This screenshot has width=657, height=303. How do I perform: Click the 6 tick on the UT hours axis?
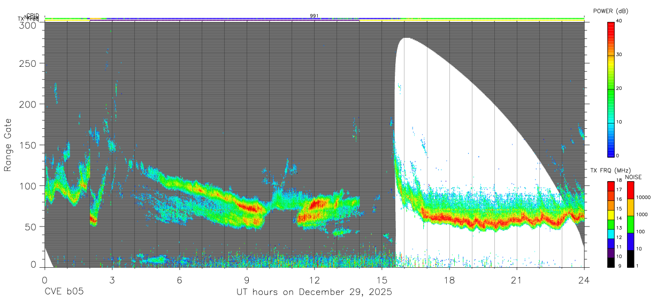point(180,280)
